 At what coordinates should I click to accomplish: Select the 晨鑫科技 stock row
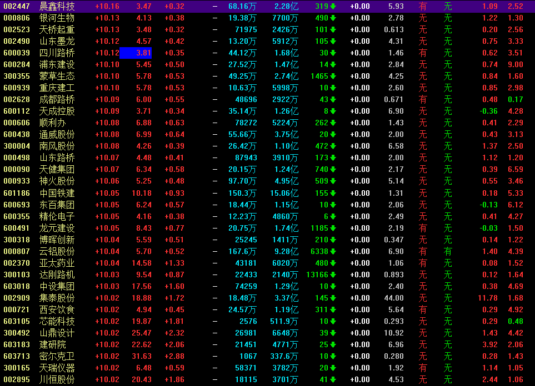click(268, 6)
